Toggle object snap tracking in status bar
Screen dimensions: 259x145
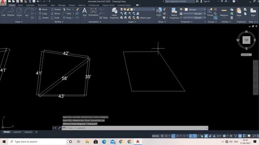click(191, 136)
